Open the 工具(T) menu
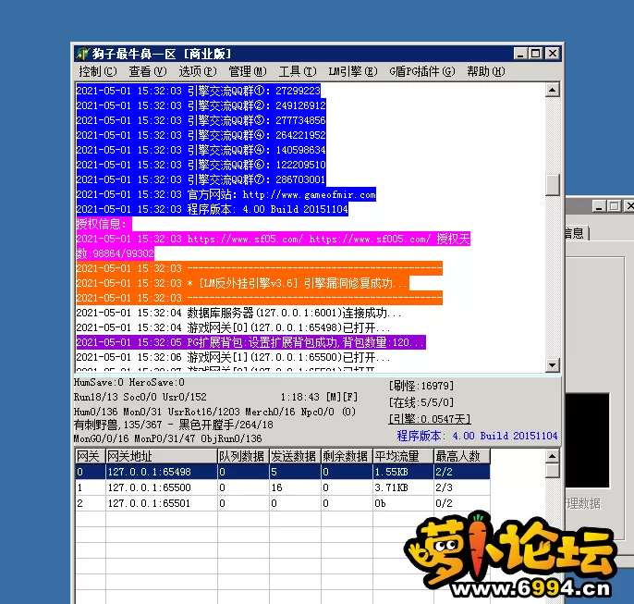 [x=298, y=71]
